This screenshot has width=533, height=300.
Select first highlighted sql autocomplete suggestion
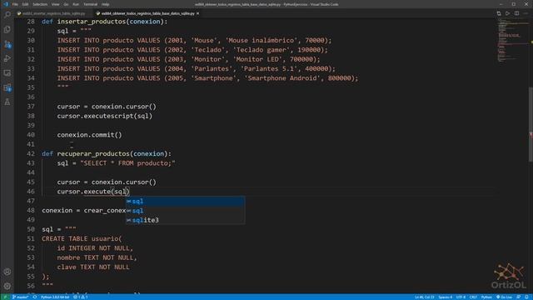pyautogui.click(x=185, y=202)
